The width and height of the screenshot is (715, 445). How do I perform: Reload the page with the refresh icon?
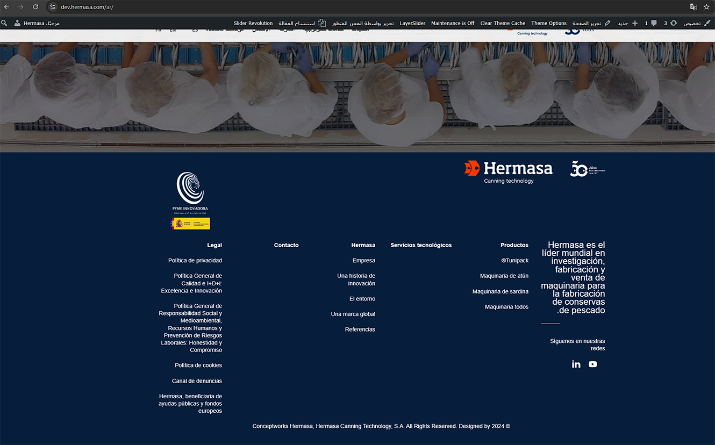[x=35, y=7]
